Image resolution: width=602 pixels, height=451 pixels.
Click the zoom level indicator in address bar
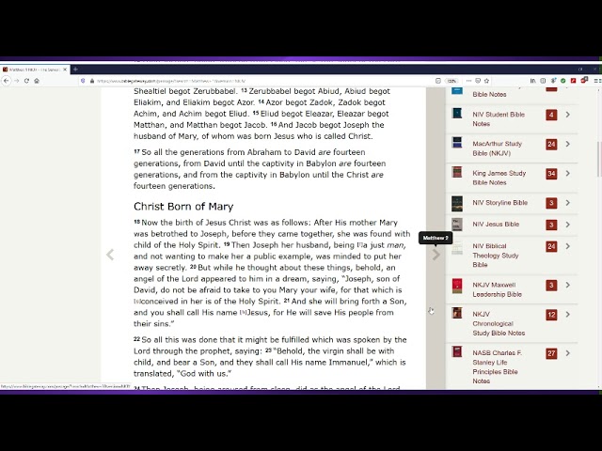[451, 81]
